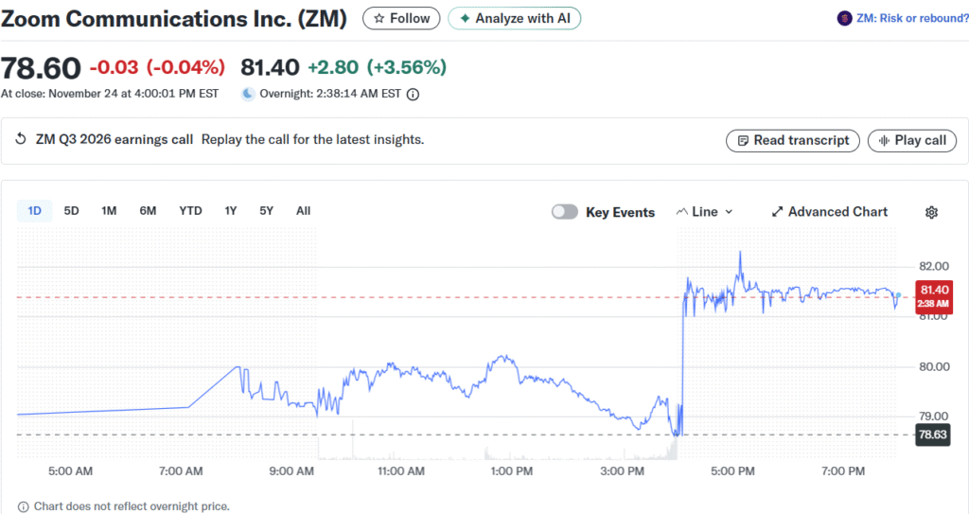
Task: Open Advanced Chart expand view
Action: pos(830,212)
